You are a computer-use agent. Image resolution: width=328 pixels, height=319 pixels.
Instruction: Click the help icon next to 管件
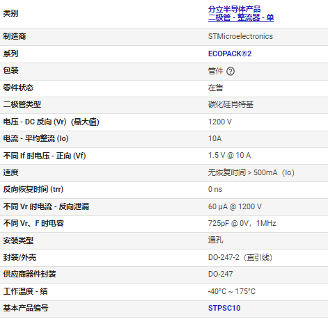tap(231, 71)
